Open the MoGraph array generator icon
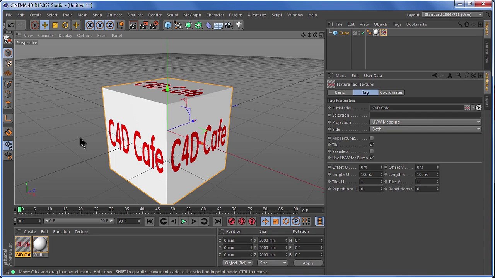The image size is (495, 278). (198, 25)
